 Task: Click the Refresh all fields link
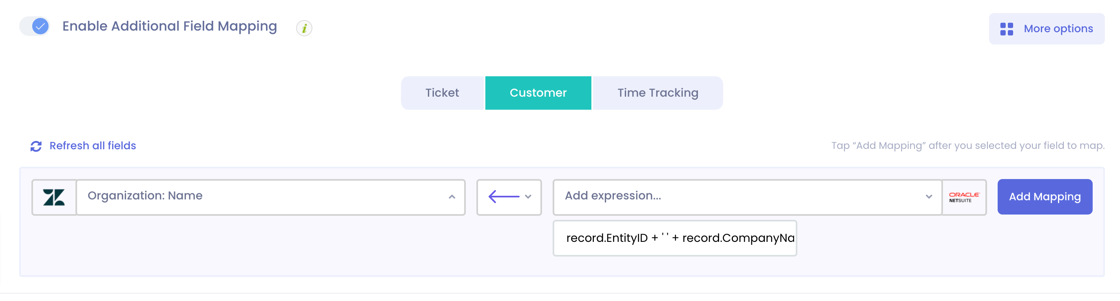(93, 146)
